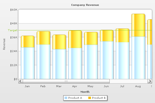Image resolution: width=155 pixels, height=103 pixels.
Task: Click the Mar month label
Action: pos(59,86)
